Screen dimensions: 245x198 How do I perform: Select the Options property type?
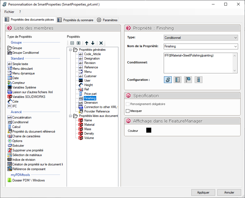click(15, 141)
